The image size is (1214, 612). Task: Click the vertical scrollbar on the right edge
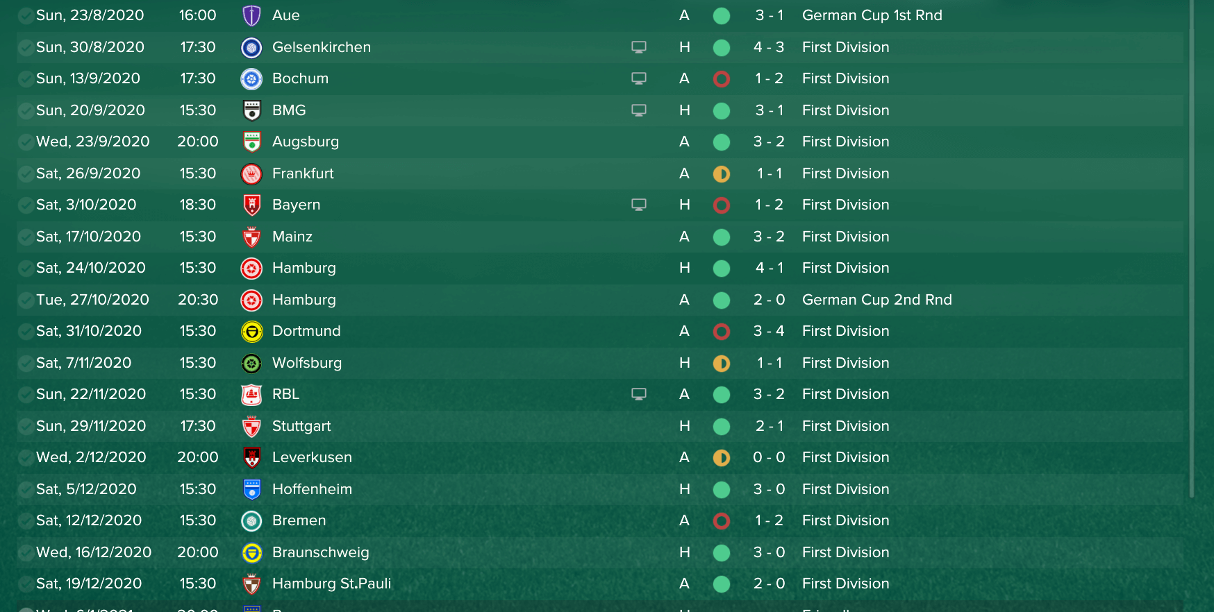(1192, 250)
